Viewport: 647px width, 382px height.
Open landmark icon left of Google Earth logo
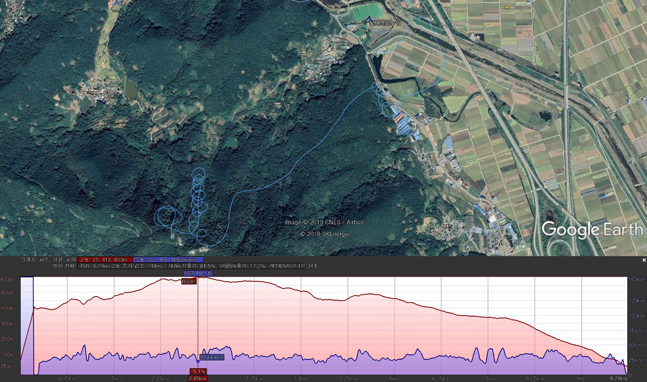(446, 225)
